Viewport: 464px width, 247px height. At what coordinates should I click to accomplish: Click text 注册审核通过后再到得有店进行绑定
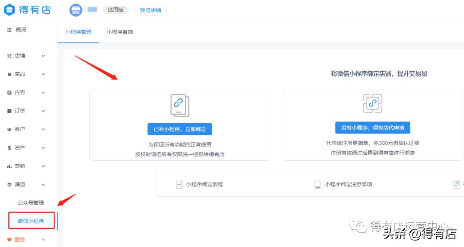372,152
